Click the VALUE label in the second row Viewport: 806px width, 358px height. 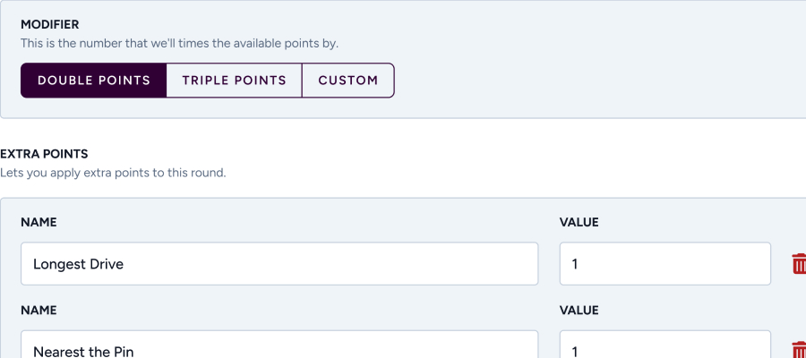pyautogui.click(x=579, y=310)
